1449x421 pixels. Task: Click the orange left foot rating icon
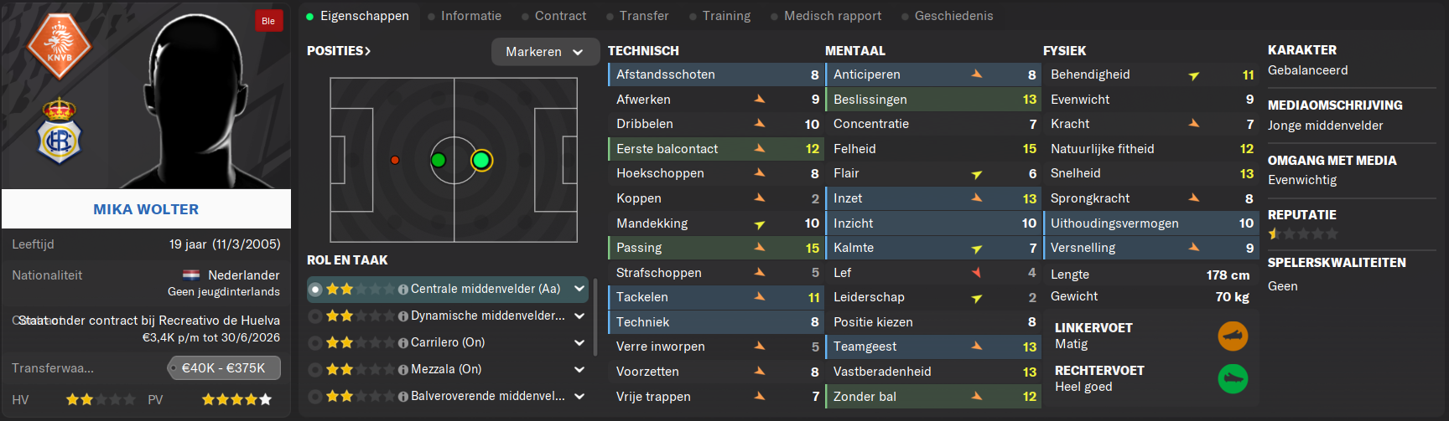(x=1233, y=336)
